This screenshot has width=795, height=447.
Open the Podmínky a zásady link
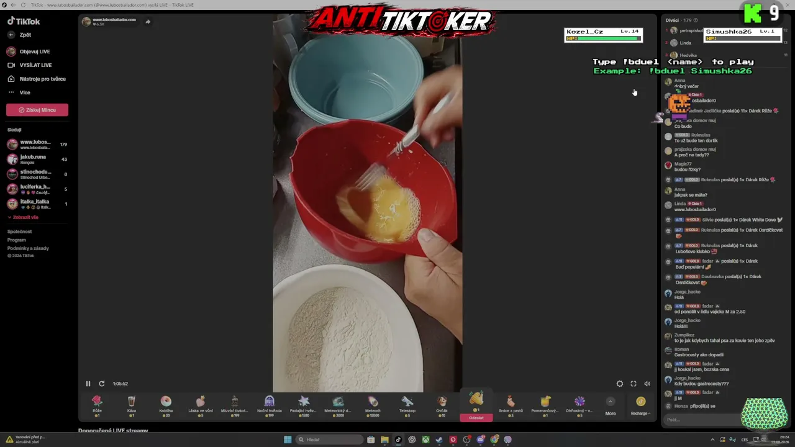[x=28, y=248]
